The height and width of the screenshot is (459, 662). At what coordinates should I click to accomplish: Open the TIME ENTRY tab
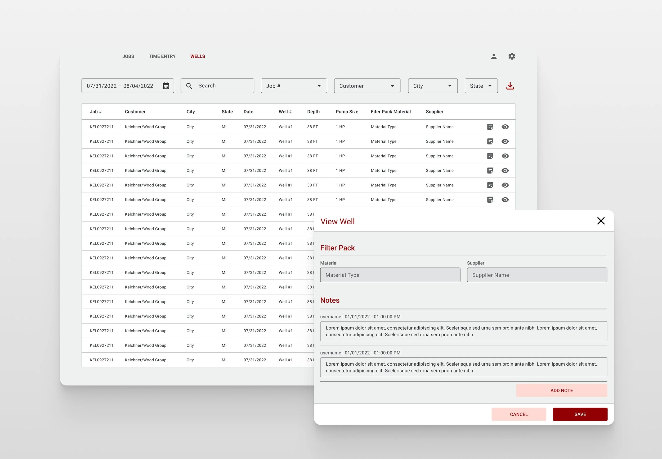tap(162, 56)
